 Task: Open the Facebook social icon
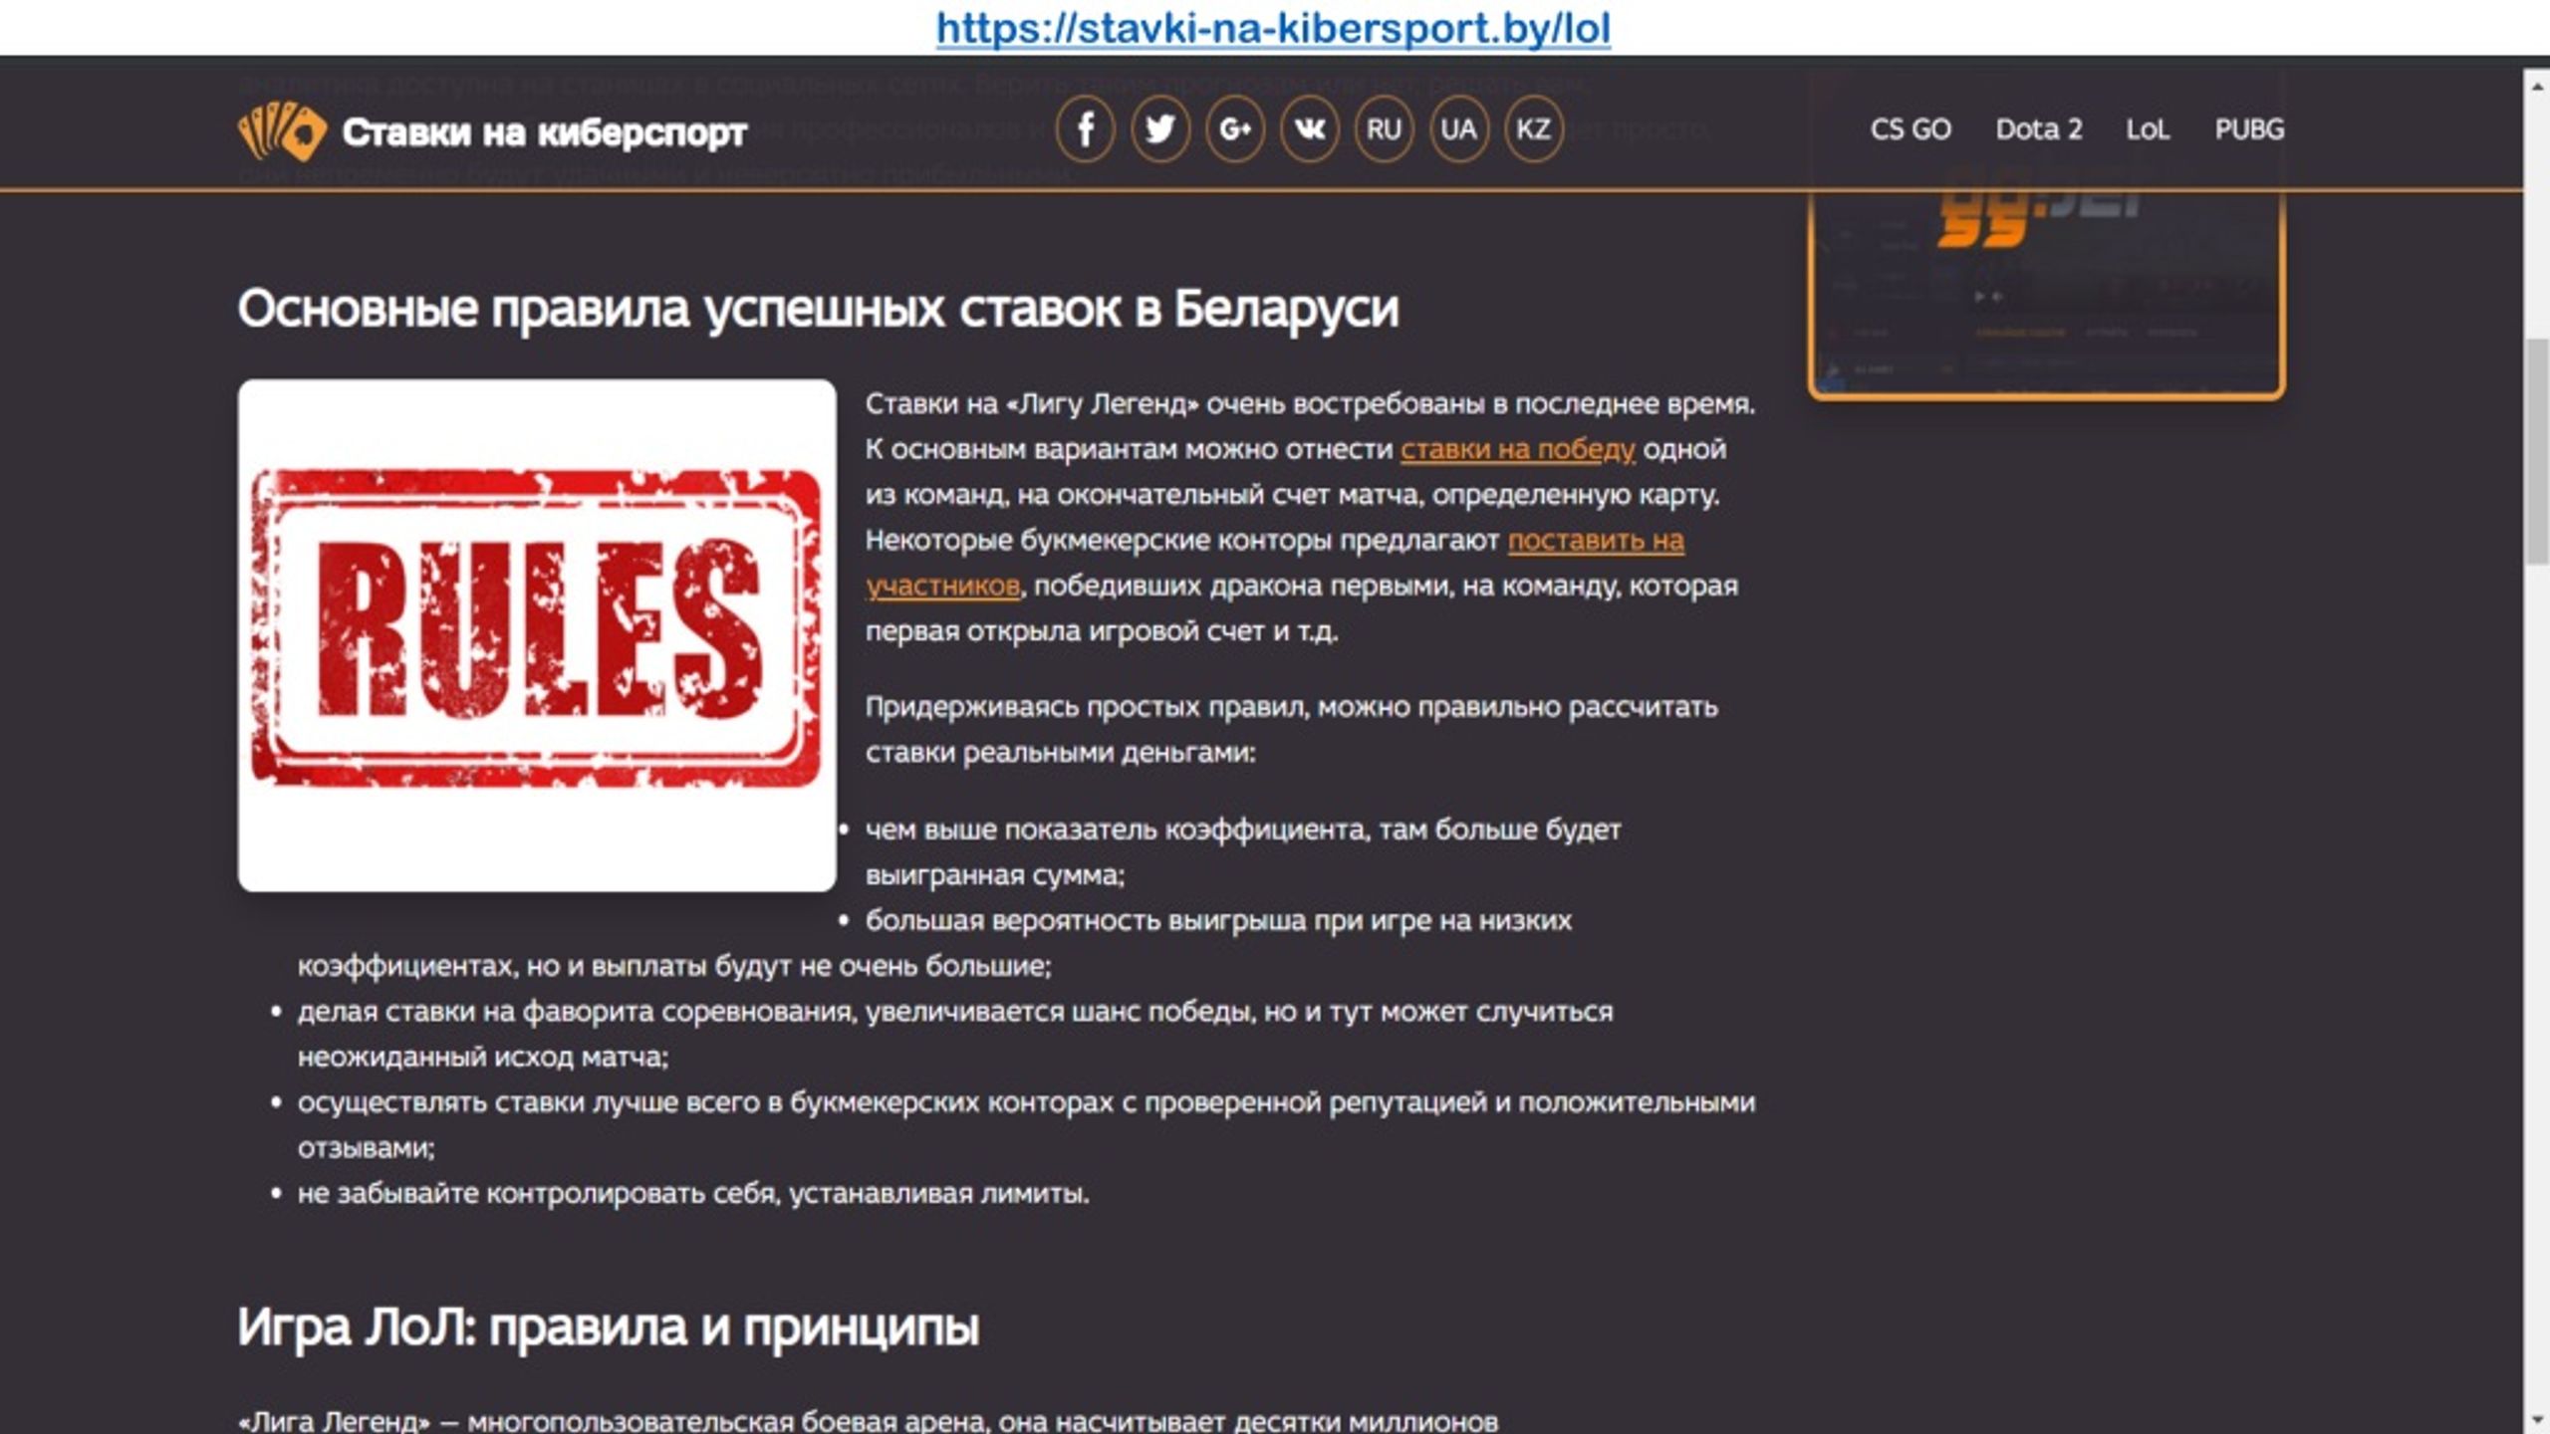(1085, 129)
